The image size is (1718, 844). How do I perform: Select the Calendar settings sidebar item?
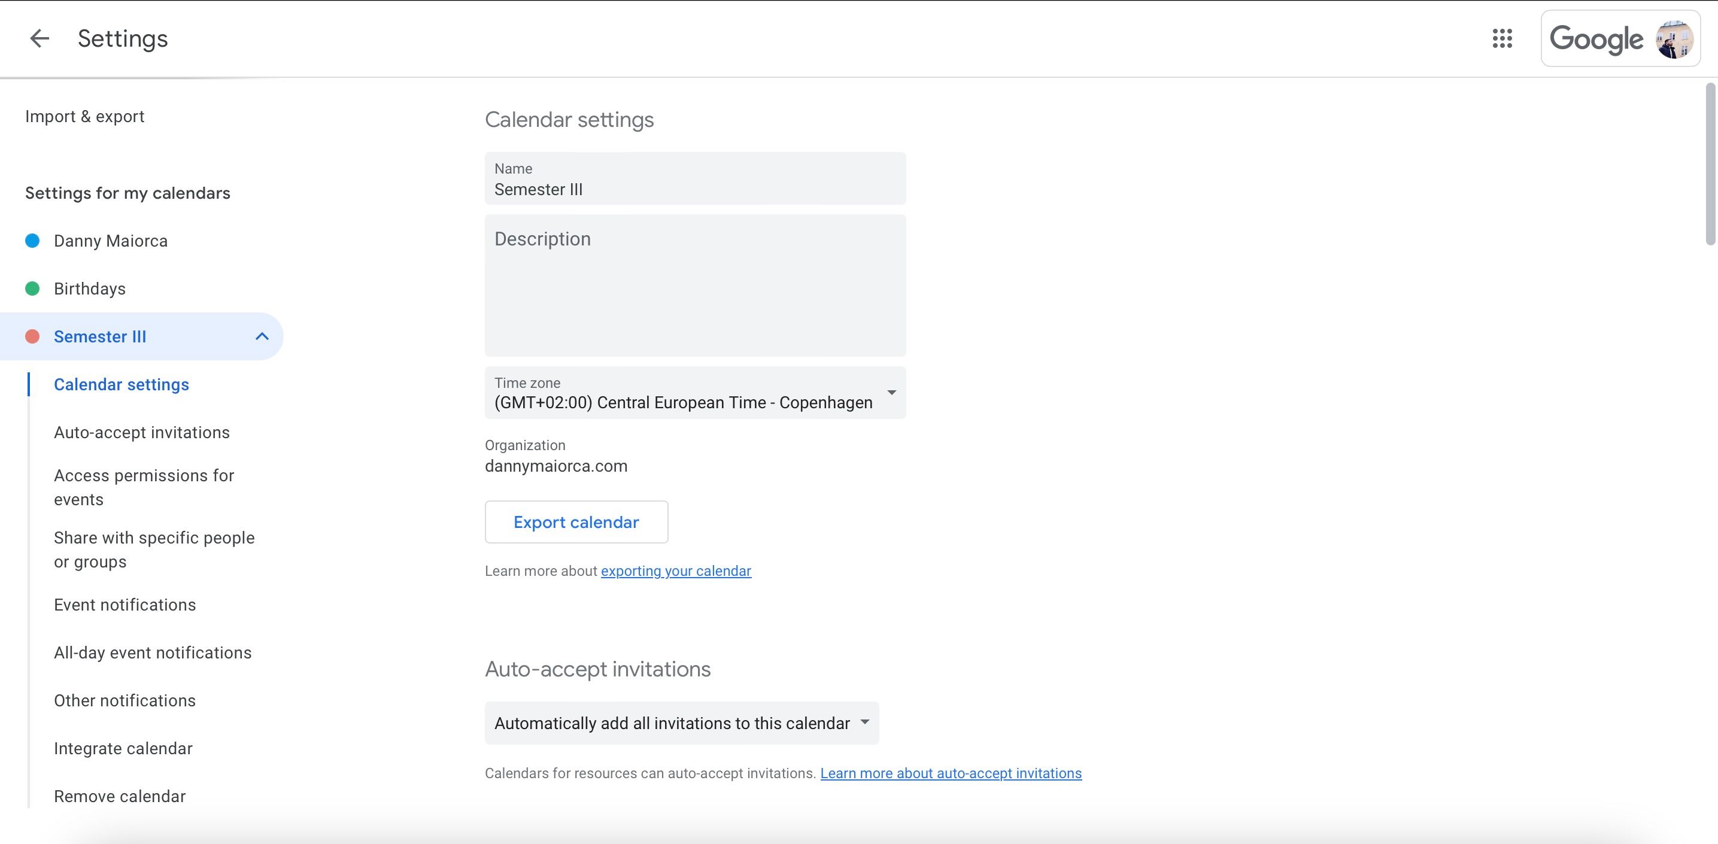point(122,385)
